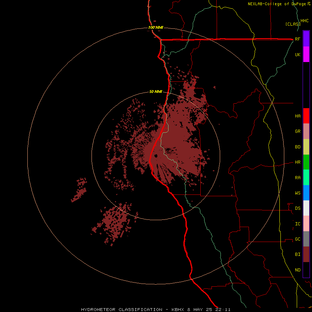Click the blue WS legend swatch
Image resolution: width=312 pixels, height=312 pixels.
point(306,193)
